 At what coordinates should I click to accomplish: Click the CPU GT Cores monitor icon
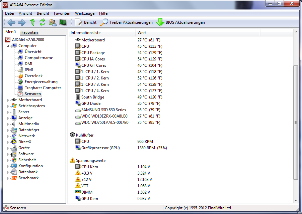tap(78, 65)
